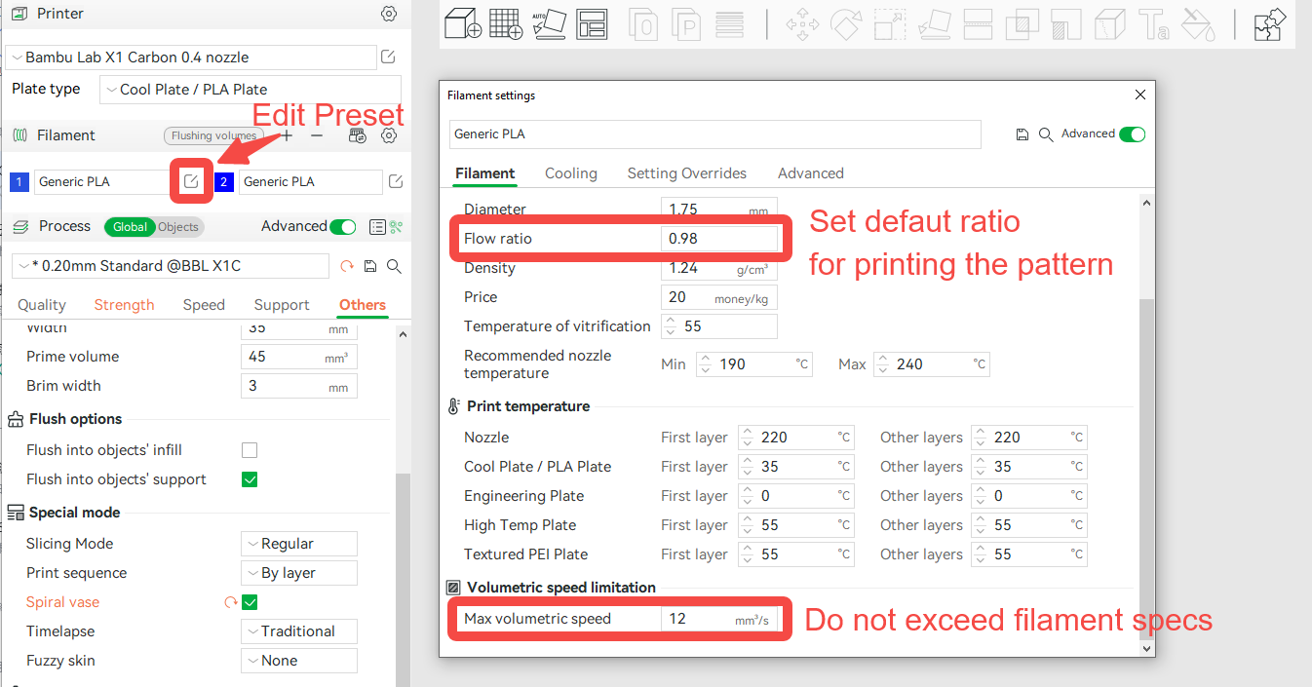Open Printer settings gear icon

[x=389, y=14]
